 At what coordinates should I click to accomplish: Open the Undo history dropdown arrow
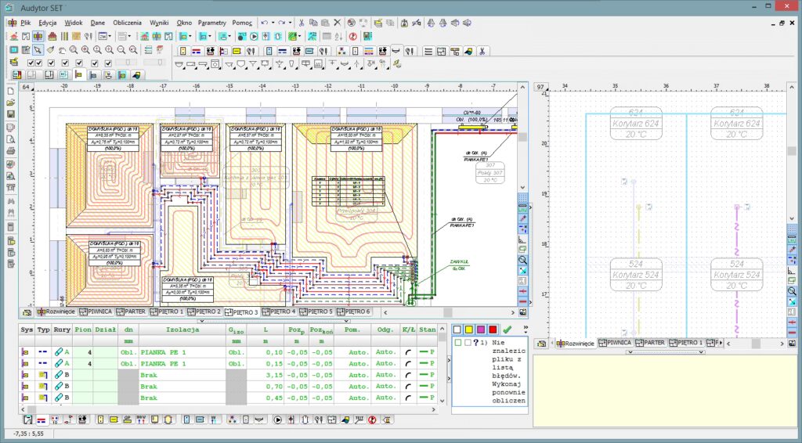tap(273, 23)
